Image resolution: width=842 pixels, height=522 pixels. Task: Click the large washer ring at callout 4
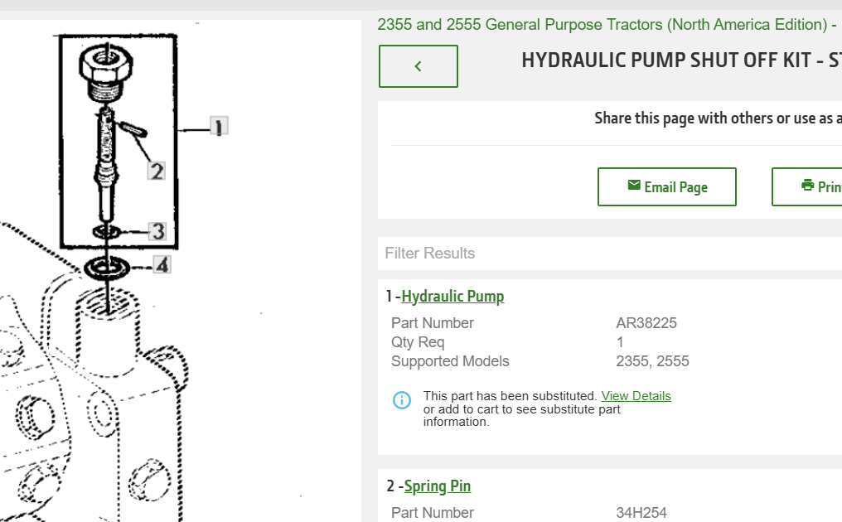click(x=106, y=268)
